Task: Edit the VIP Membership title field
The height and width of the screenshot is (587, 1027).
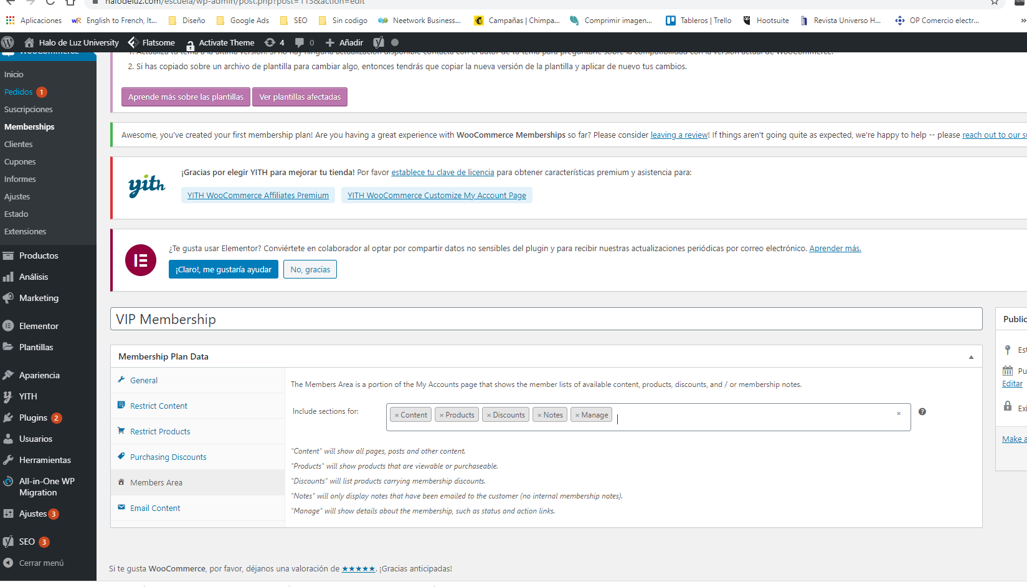Action: (546, 319)
